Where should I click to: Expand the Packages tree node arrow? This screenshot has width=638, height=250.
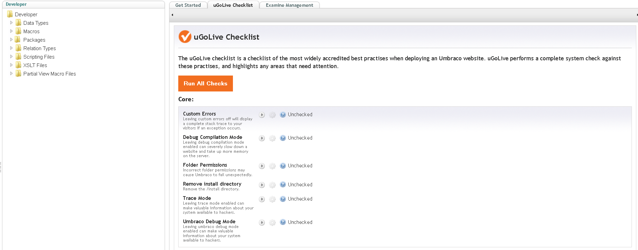coord(11,40)
